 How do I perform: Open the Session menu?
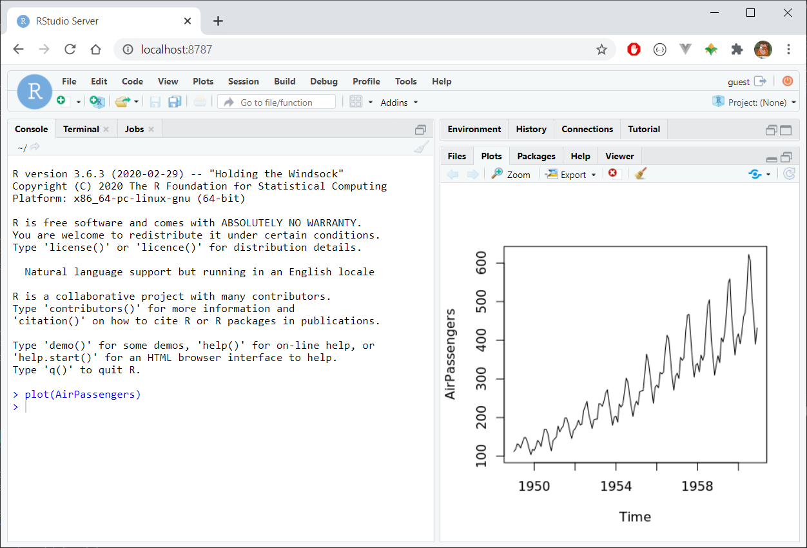[243, 81]
